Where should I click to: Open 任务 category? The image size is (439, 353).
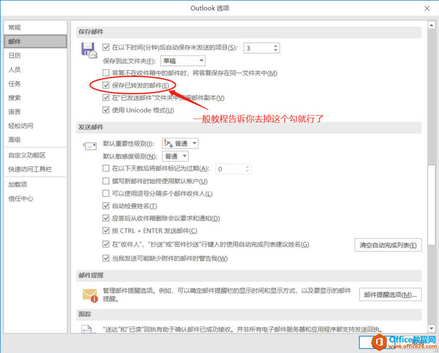(x=35, y=83)
